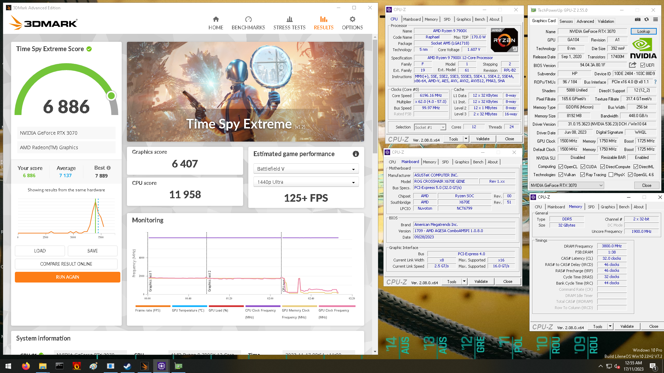Click the RUN AGAIN button
Viewport: 664px width, 373px height.
click(x=67, y=277)
